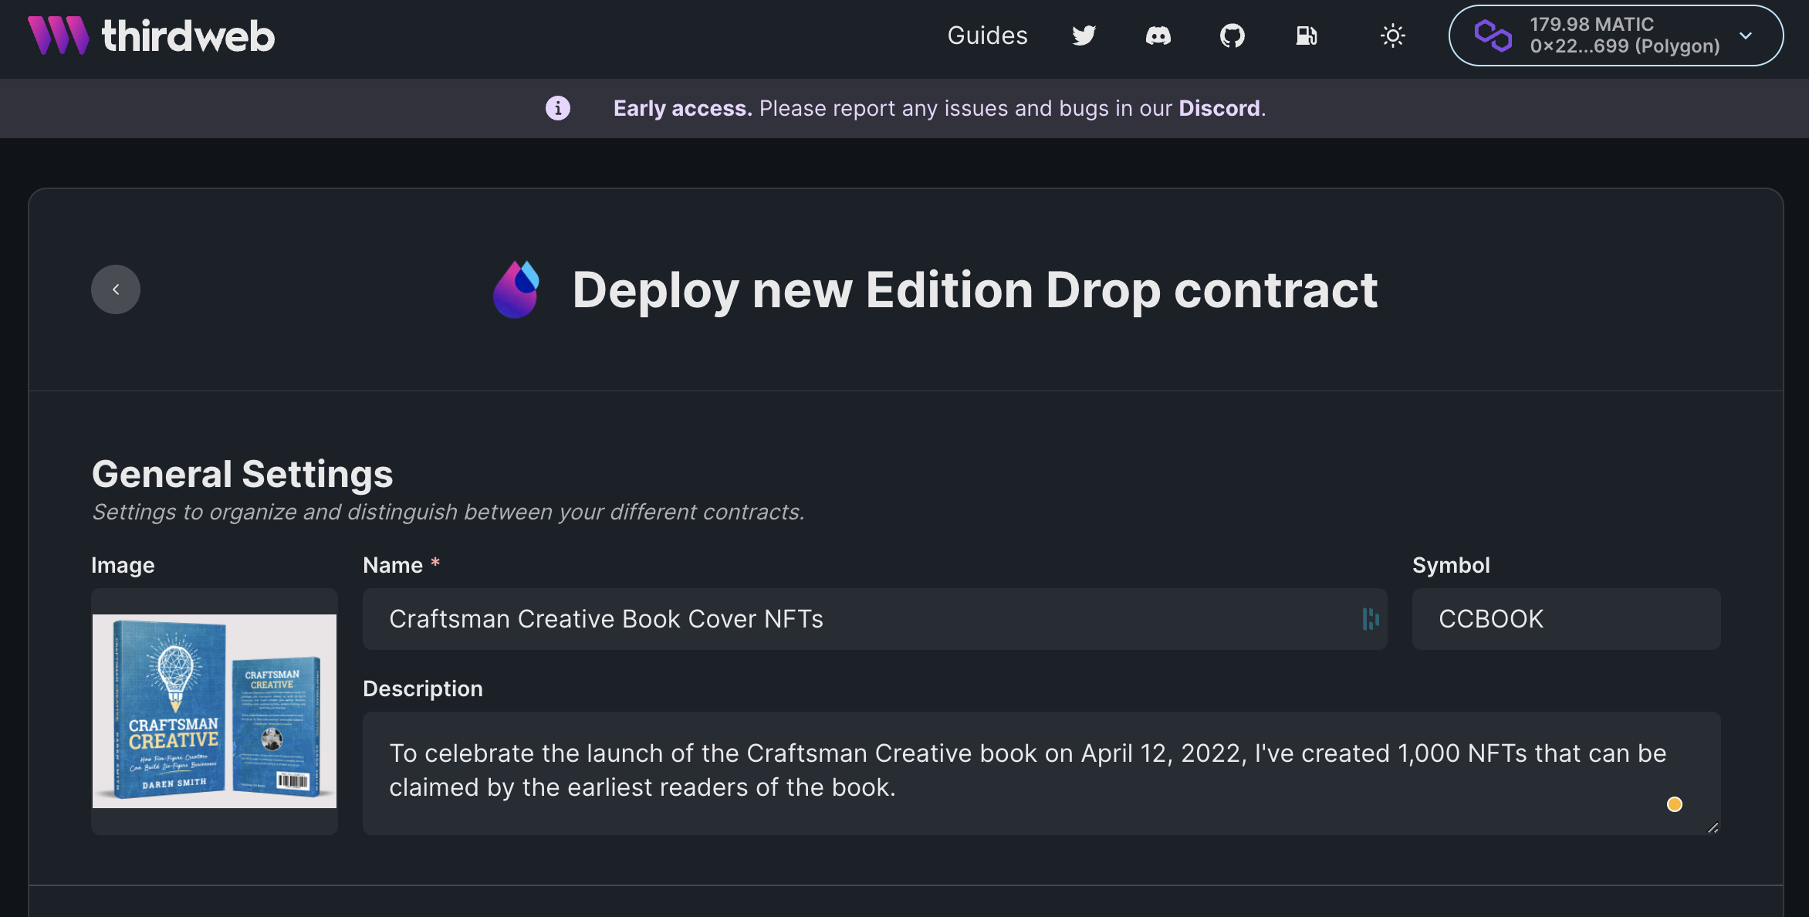This screenshot has width=1809, height=917.
Task: Follow the Discord link in banner
Action: (x=1219, y=108)
